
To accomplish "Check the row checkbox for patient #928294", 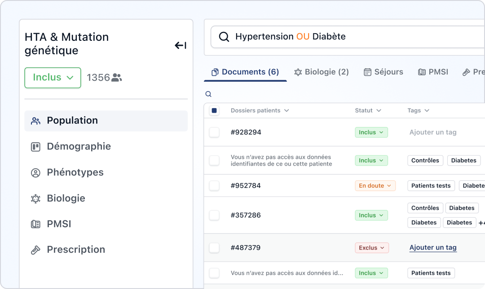I will pos(214,132).
